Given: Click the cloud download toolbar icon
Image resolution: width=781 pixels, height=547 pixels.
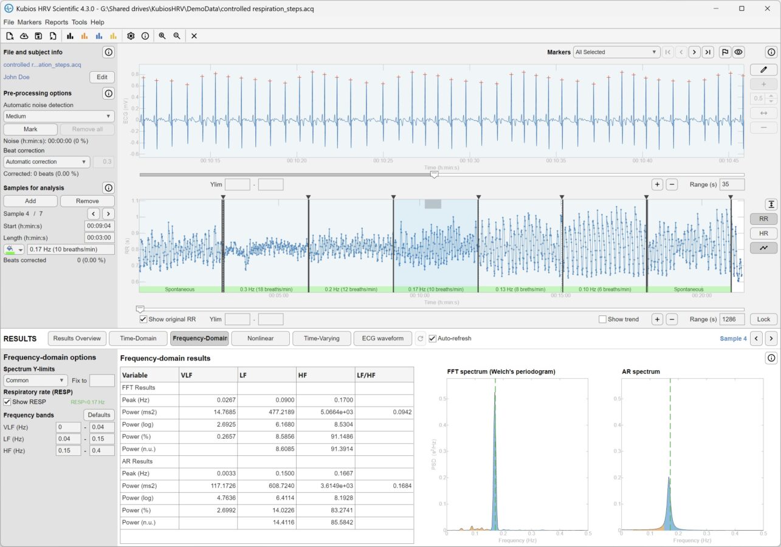Looking at the screenshot, I should (x=24, y=36).
